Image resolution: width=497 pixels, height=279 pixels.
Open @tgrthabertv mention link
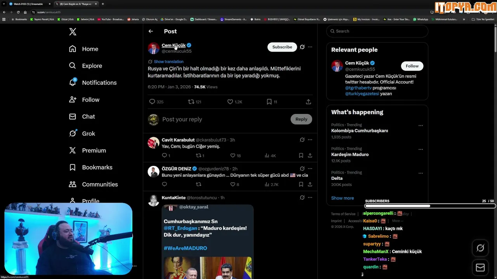(358, 88)
